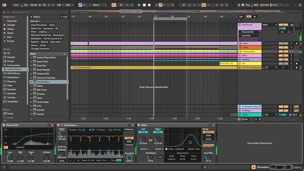Toggle the Follow playback button
The height and width of the screenshot is (171, 304).
[x=114, y=5]
